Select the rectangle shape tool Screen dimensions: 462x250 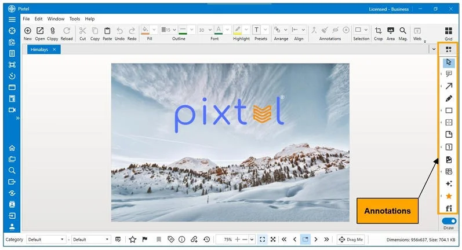pos(449,111)
